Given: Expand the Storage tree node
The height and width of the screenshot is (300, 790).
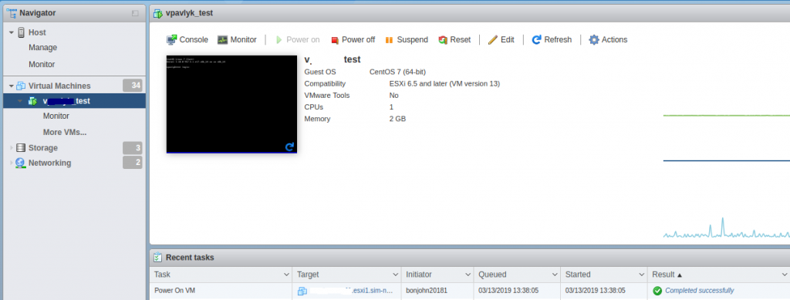Looking at the screenshot, I should pyautogui.click(x=12, y=148).
